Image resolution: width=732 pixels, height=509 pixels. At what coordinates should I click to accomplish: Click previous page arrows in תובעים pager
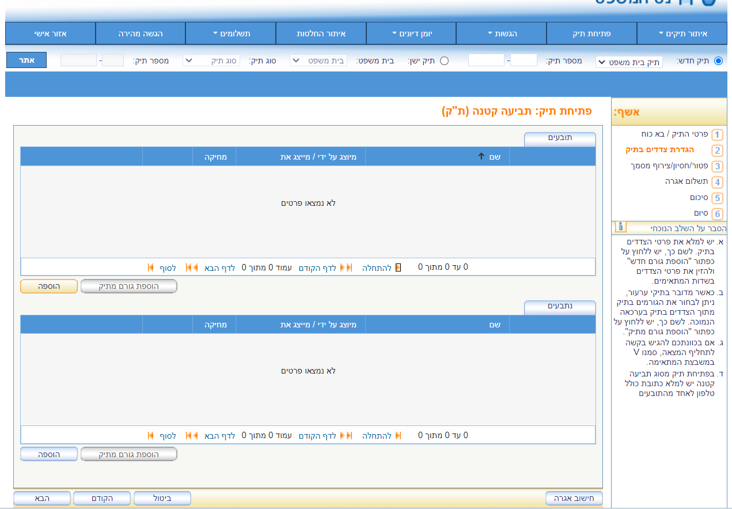[x=347, y=267]
